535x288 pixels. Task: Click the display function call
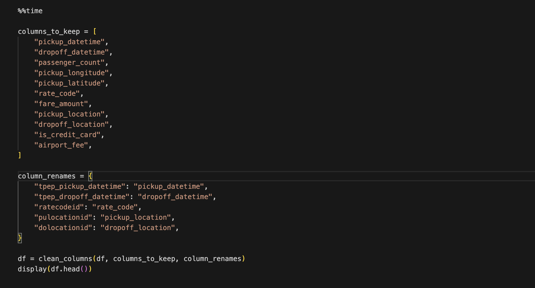click(32, 269)
